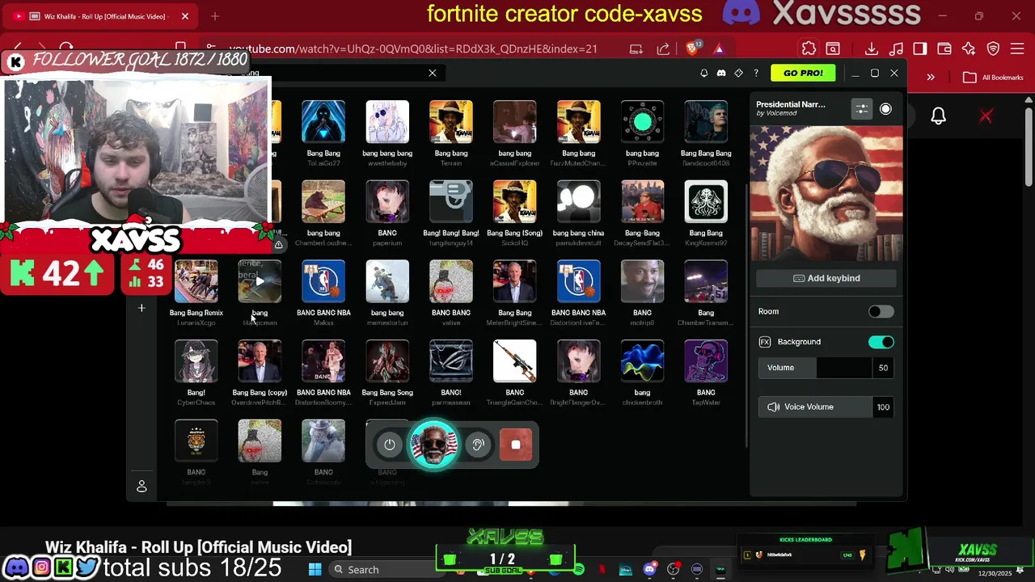Play Bang Bang Song by ExpiredJam

click(387, 361)
